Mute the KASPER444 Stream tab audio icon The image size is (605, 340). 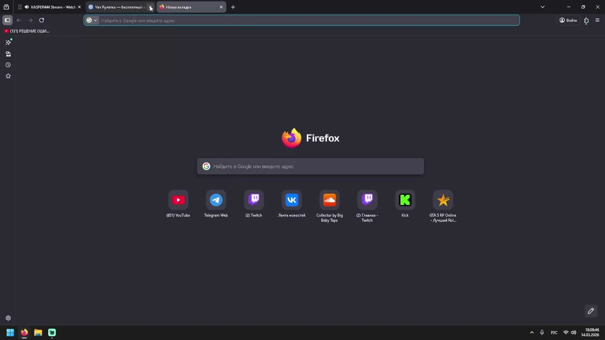pos(26,7)
